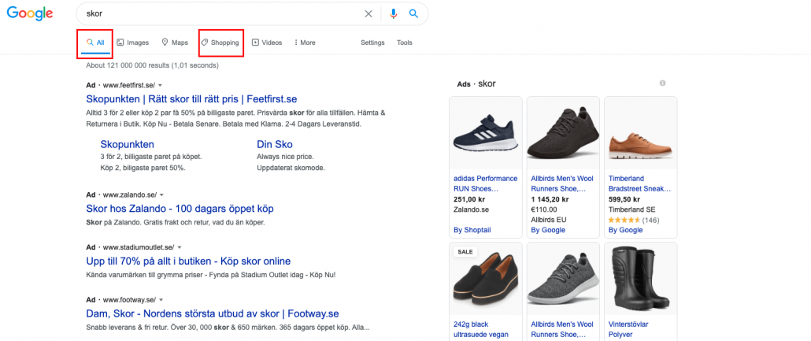811x341 pixels.
Task: Click www.footway.se ad URL text
Action: pyautogui.click(x=129, y=300)
